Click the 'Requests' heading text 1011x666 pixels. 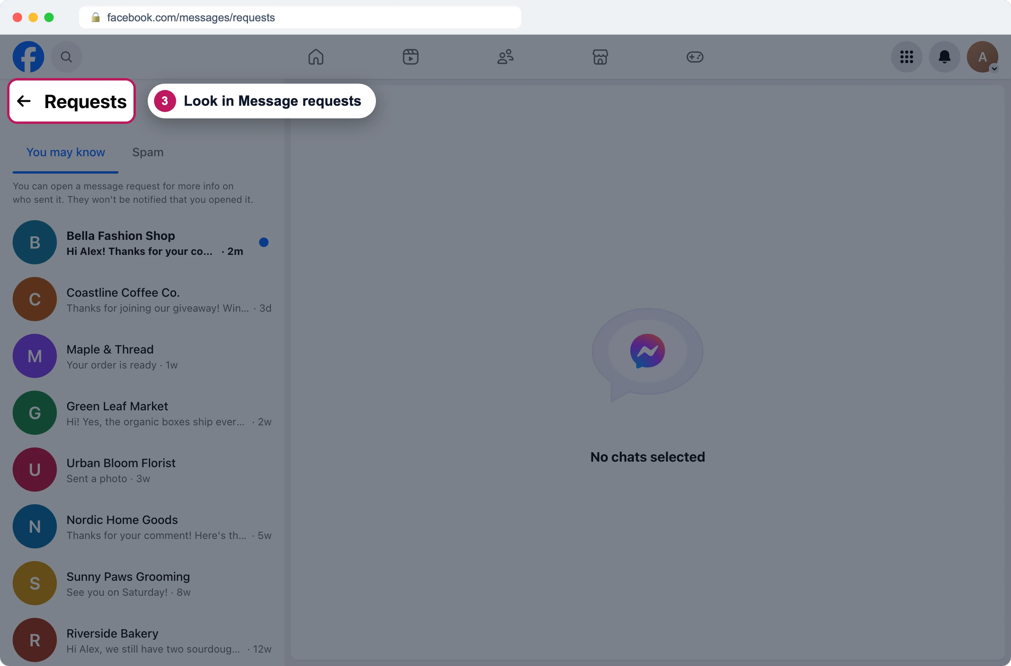(85, 101)
